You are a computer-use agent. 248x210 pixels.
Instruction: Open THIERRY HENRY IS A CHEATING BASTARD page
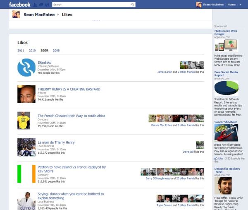69,89
